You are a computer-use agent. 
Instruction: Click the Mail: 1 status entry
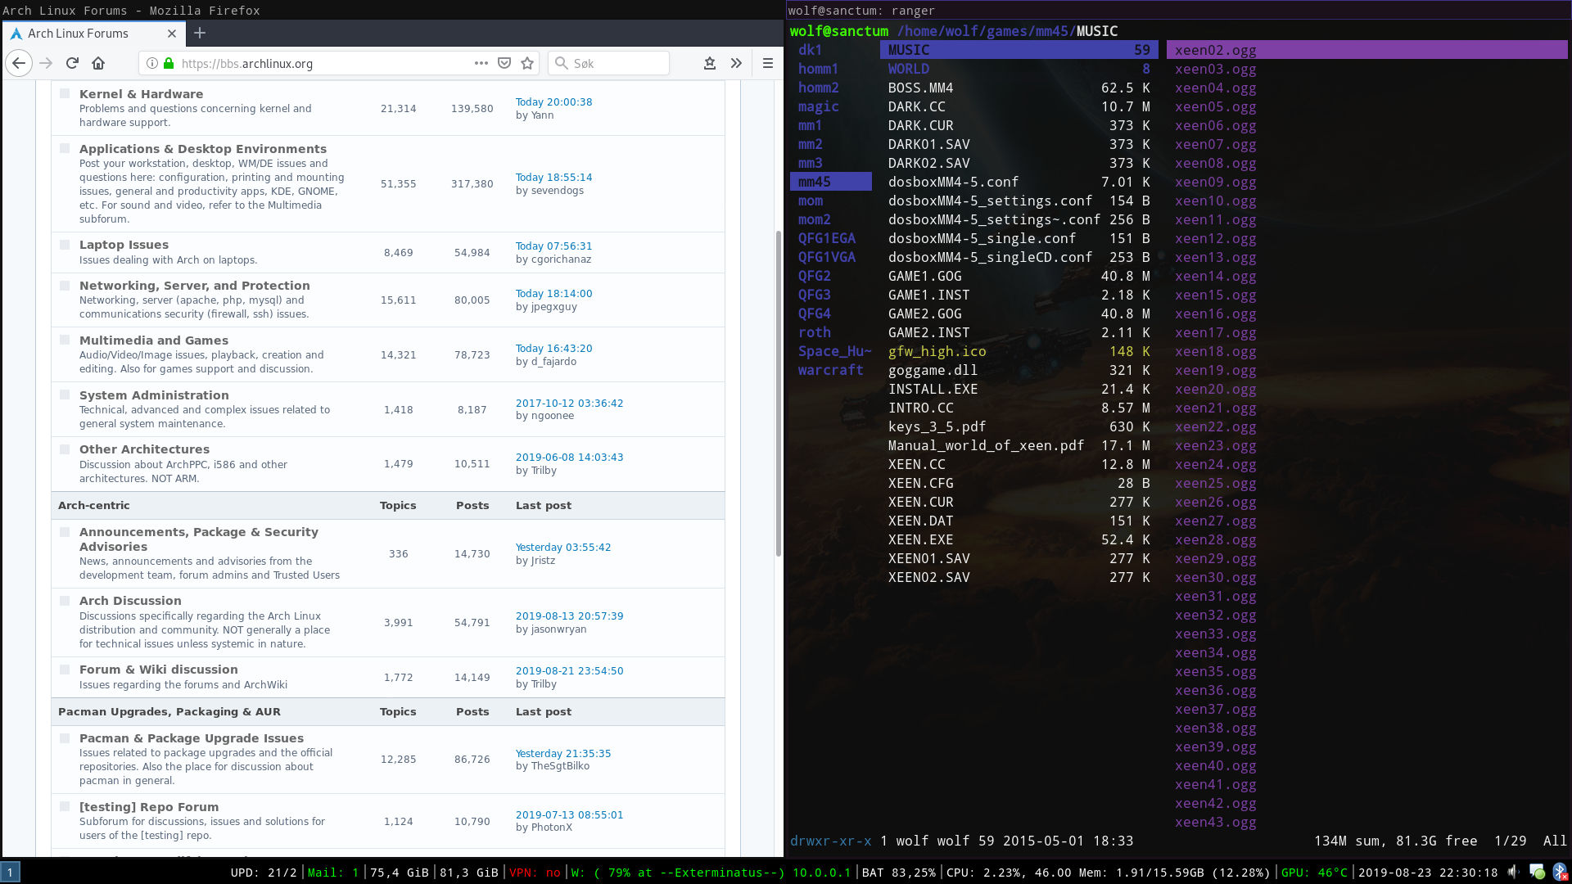click(x=333, y=873)
